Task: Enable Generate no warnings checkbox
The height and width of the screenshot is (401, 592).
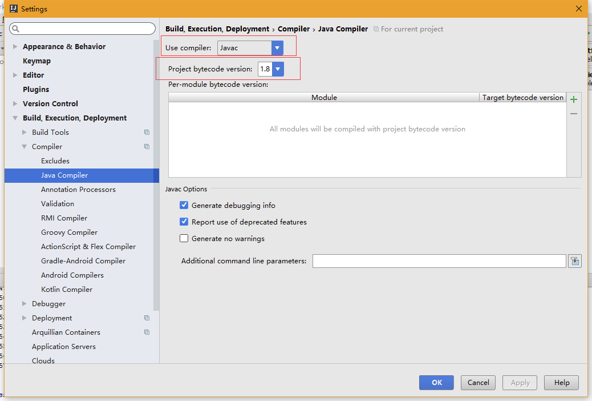Action: [184, 239]
